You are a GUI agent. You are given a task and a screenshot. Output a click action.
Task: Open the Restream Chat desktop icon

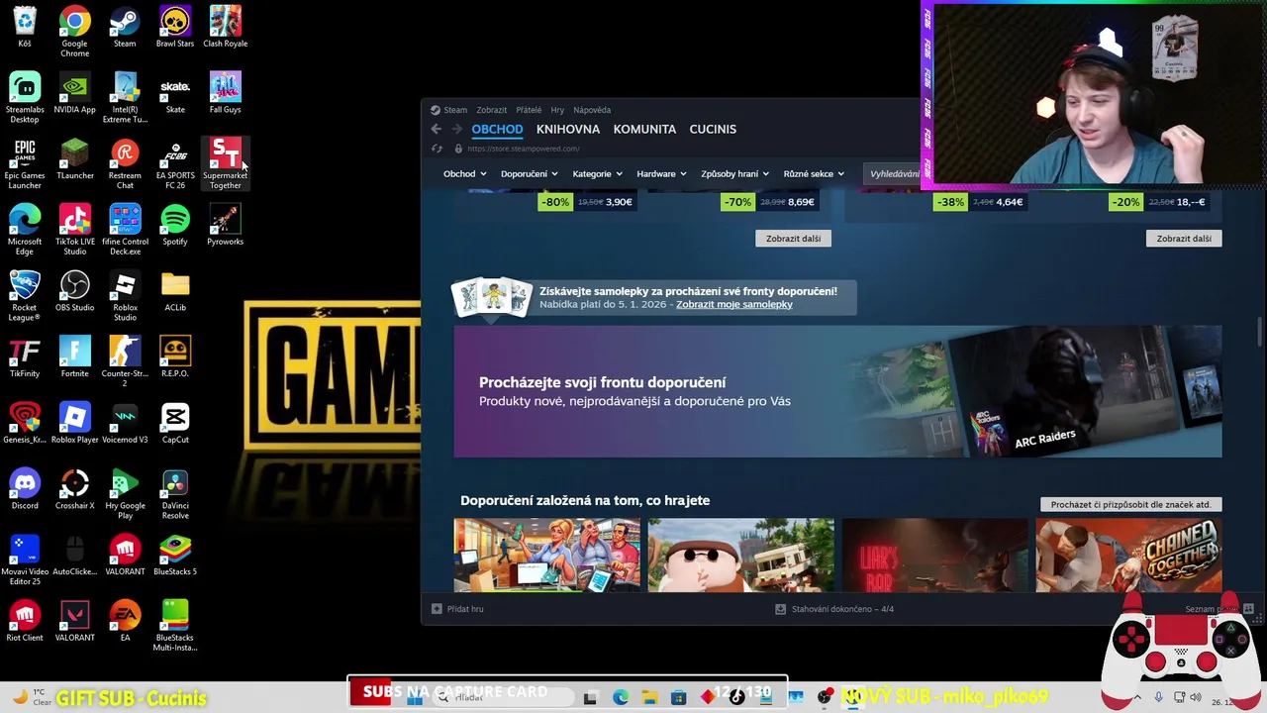pyautogui.click(x=125, y=163)
